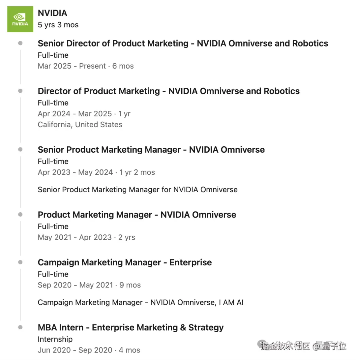Click the timeline dot beside MBA Intern role
This screenshot has width=356, height=360.
[20, 327]
